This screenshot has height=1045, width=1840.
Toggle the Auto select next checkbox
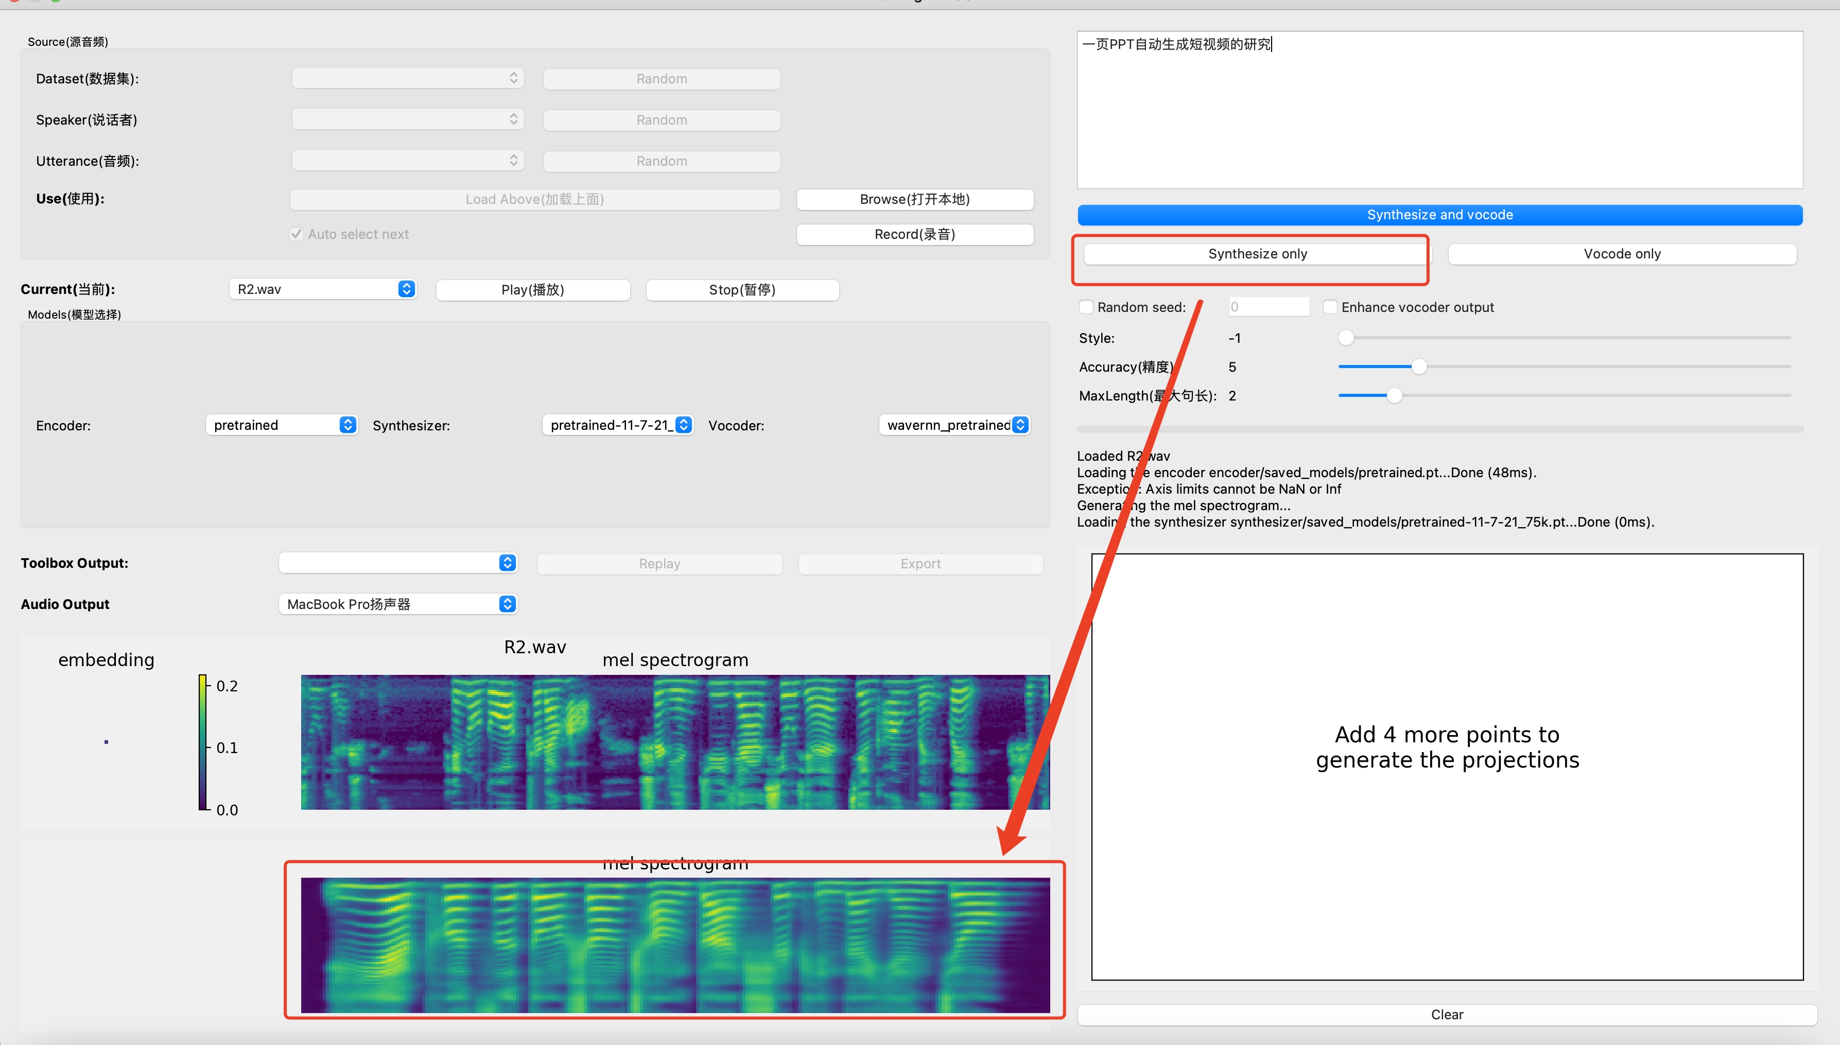297,234
